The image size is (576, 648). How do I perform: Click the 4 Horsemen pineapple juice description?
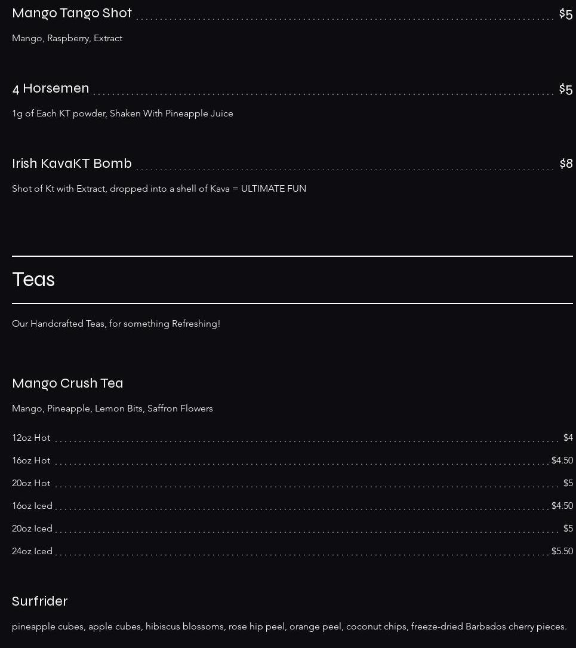point(122,113)
